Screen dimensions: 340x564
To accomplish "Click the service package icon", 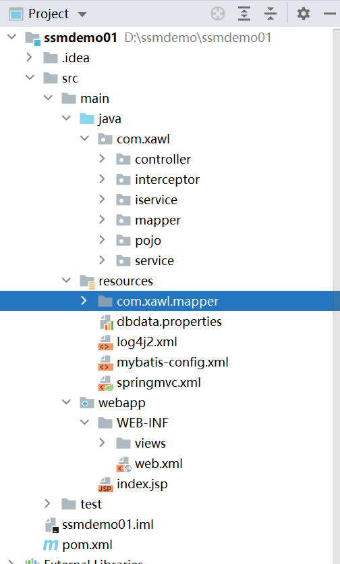I will 123,260.
